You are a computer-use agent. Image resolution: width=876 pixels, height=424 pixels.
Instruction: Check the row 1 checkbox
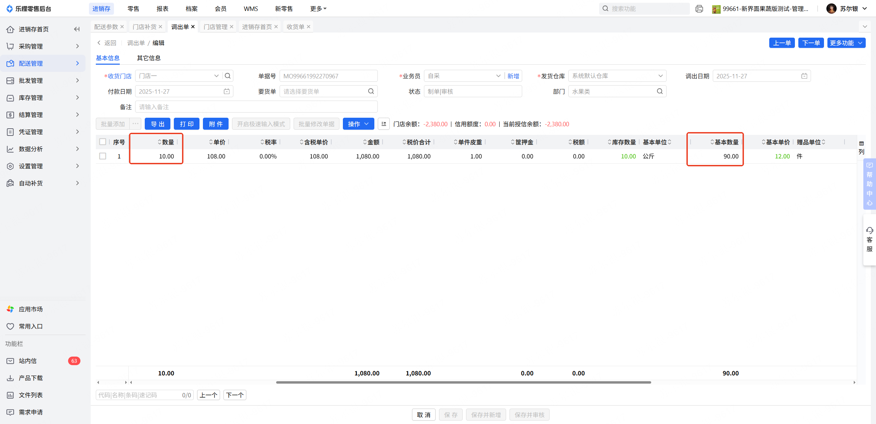click(103, 156)
